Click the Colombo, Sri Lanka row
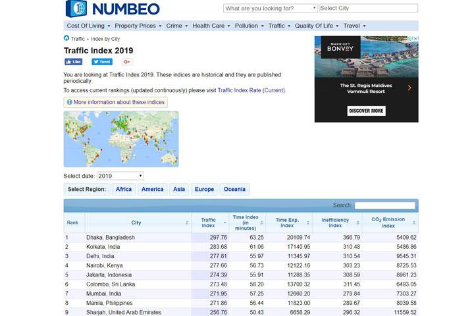 [x=241, y=284]
